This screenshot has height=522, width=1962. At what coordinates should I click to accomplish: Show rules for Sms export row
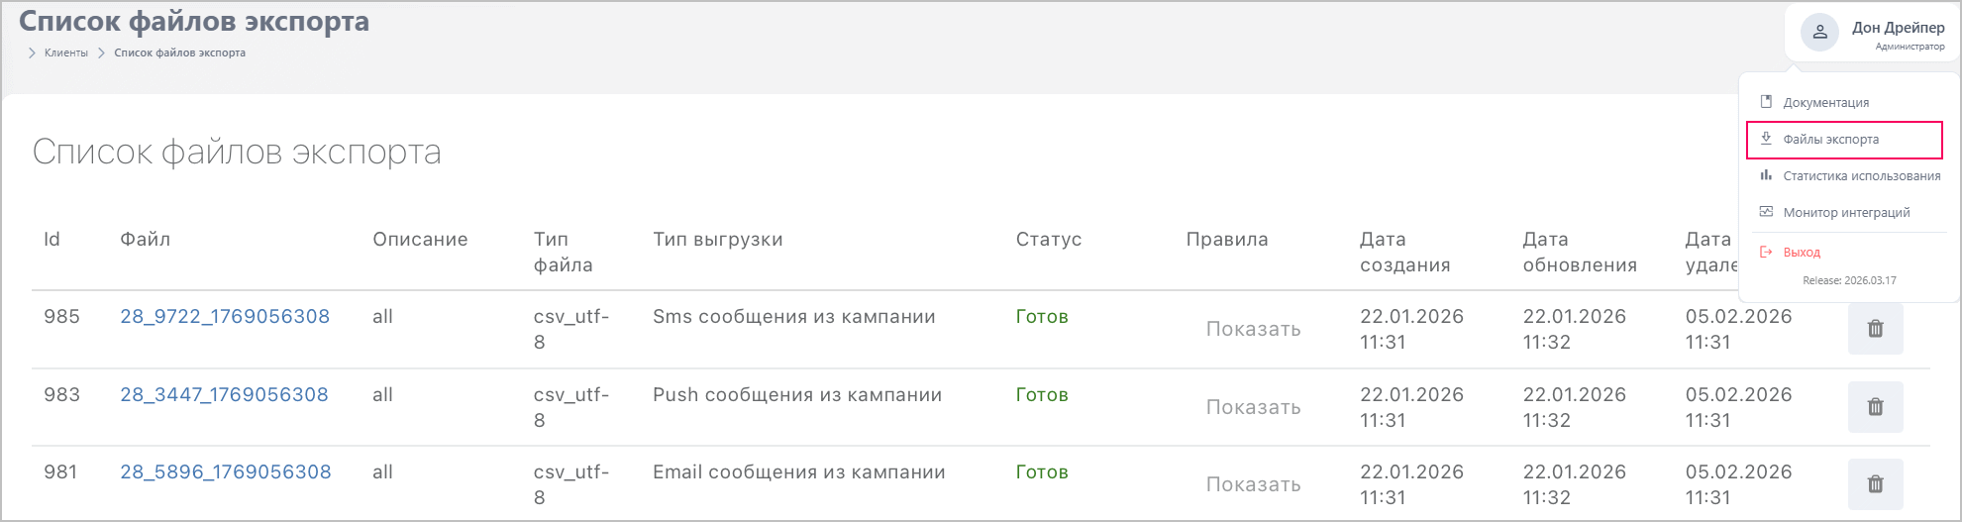tap(1253, 330)
